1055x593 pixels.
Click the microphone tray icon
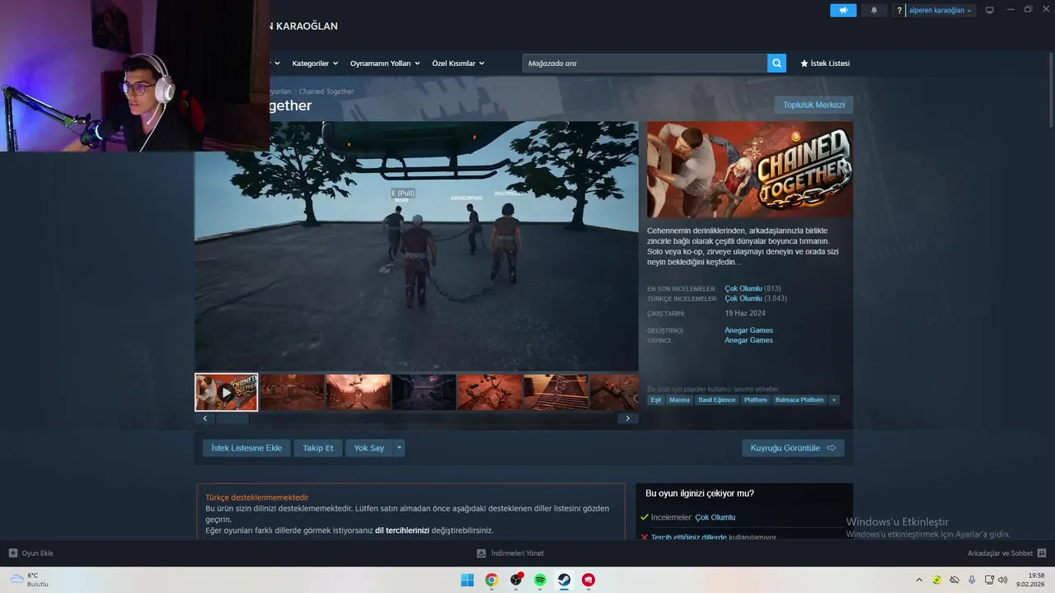click(972, 580)
